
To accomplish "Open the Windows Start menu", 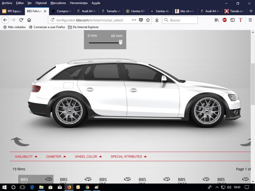I will [x=4, y=187].
